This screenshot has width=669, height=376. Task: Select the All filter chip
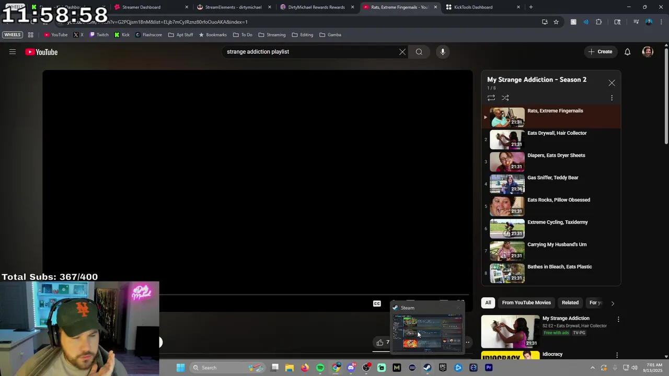coord(488,303)
